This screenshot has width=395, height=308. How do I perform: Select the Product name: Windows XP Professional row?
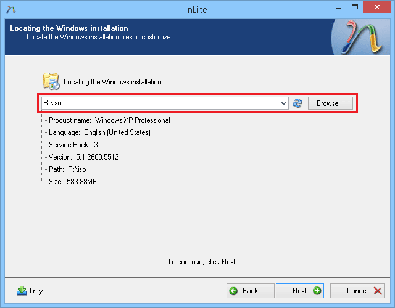pyautogui.click(x=109, y=120)
